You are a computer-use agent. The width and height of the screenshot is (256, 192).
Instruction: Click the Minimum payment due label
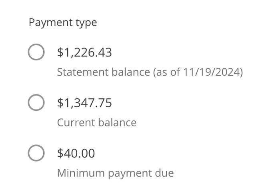click(115, 173)
